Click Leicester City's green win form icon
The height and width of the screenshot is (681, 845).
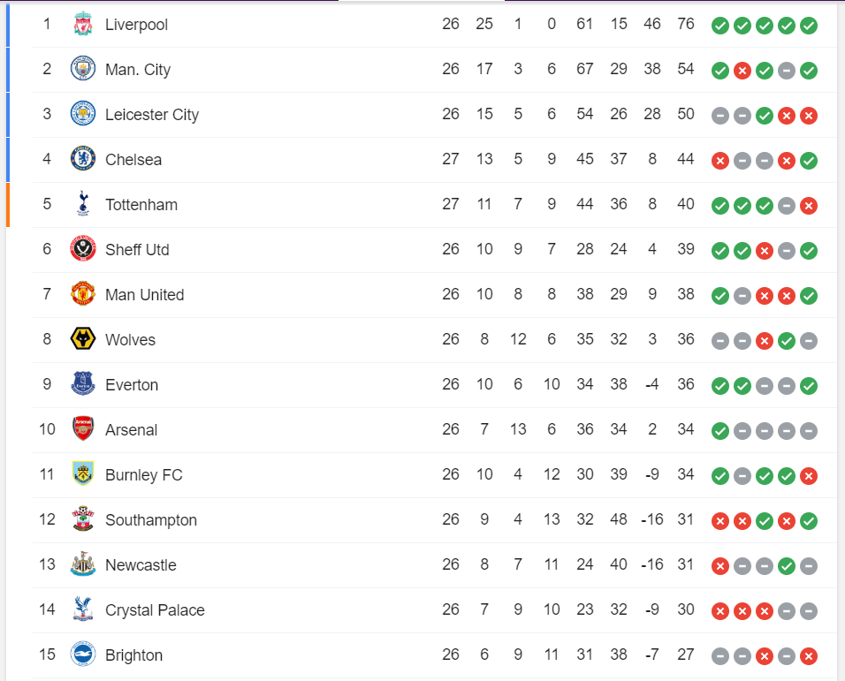tap(765, 116)
